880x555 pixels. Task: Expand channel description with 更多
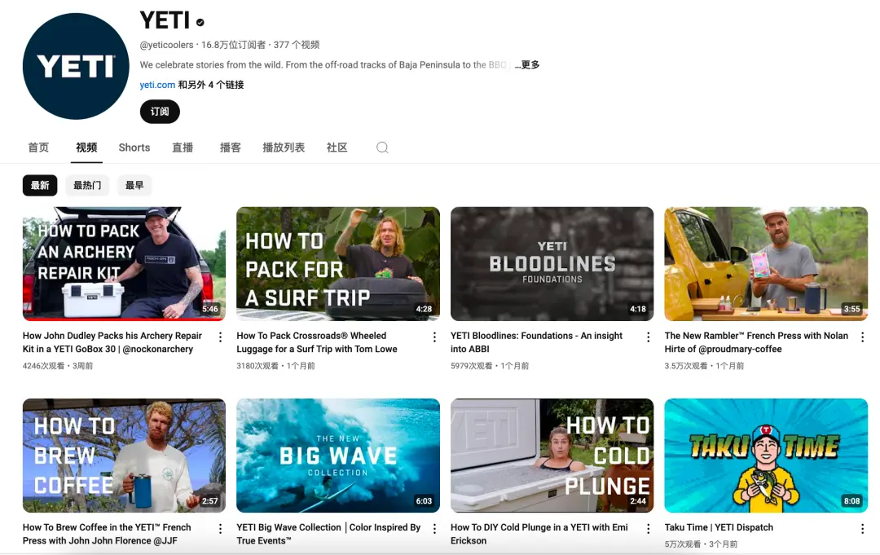(x=530, y=65)
